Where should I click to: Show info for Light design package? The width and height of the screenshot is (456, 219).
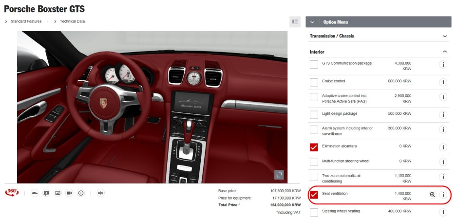coord(443,115)
